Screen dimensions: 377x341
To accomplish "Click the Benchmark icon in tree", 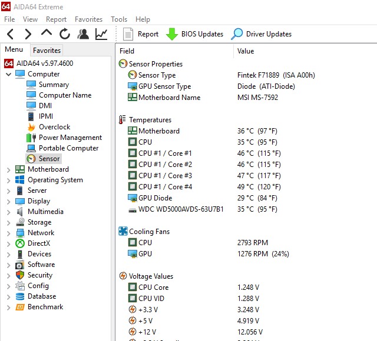I will coord(20,307).
